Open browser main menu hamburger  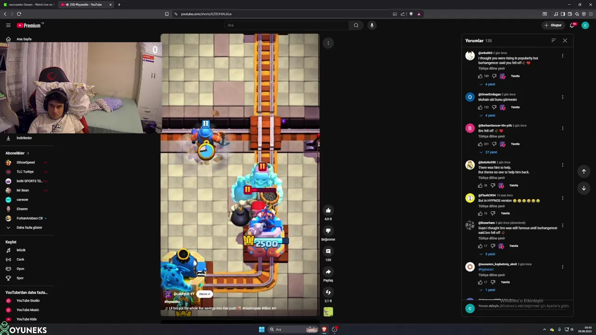[591, 14]
